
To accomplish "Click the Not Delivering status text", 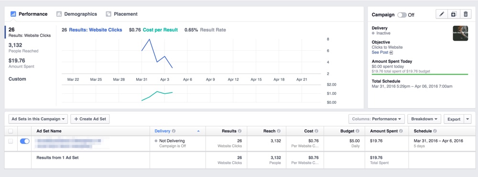I will coord(172,141).
